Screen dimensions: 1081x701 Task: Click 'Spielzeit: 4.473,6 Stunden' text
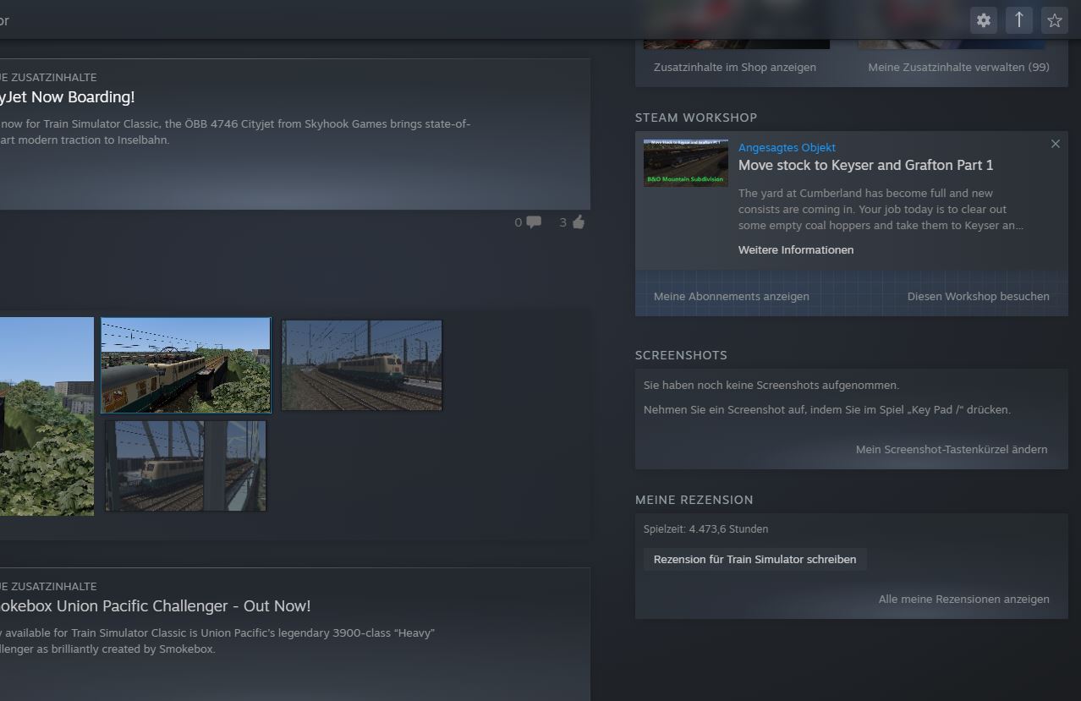[x=706, y=528]
